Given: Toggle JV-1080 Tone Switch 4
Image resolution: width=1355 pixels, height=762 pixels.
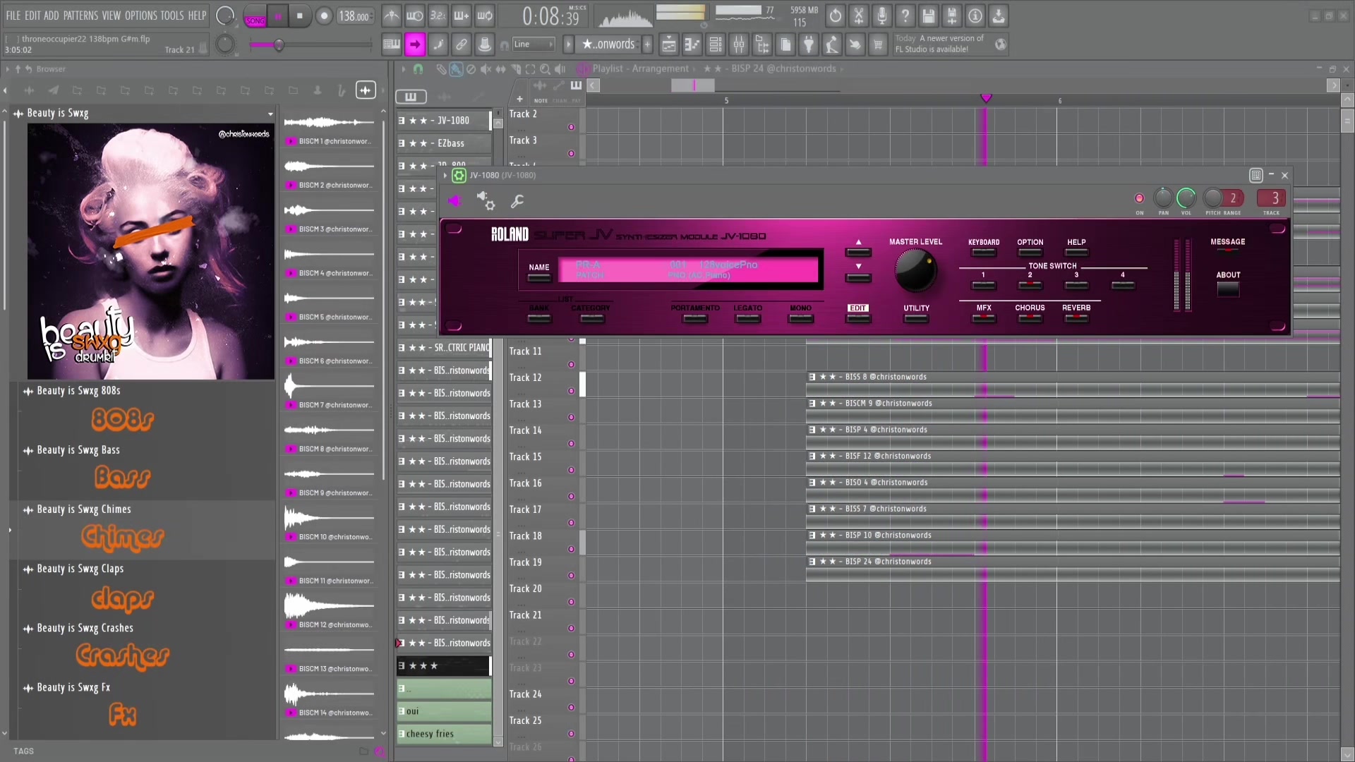Looking at the screenshot, I should tap(1123, 285).
